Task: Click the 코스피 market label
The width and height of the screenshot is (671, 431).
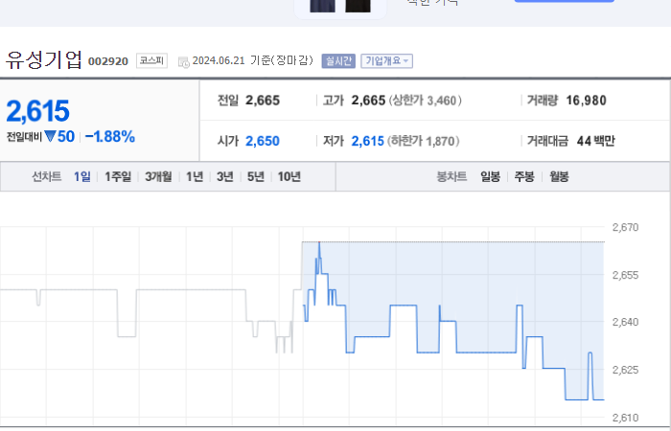Action: 151,60
